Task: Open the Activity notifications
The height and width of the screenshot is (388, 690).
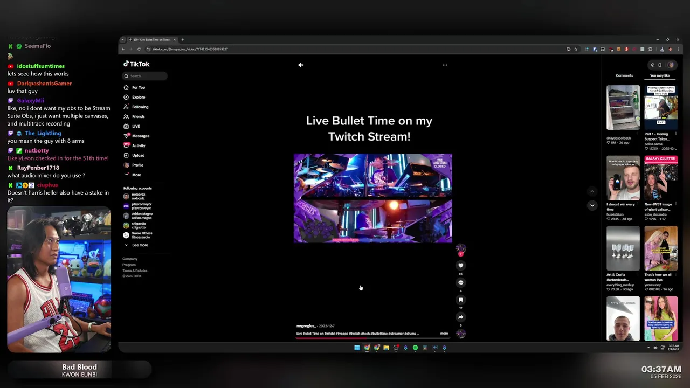Action: (135, 145)
